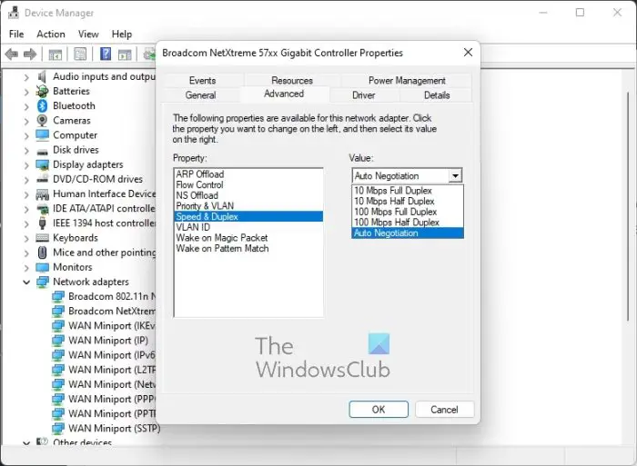Screen dimensions: 637x466
Task: Click the Back arrow in Device Manager toolbar
Action: [x=12, y=54]
